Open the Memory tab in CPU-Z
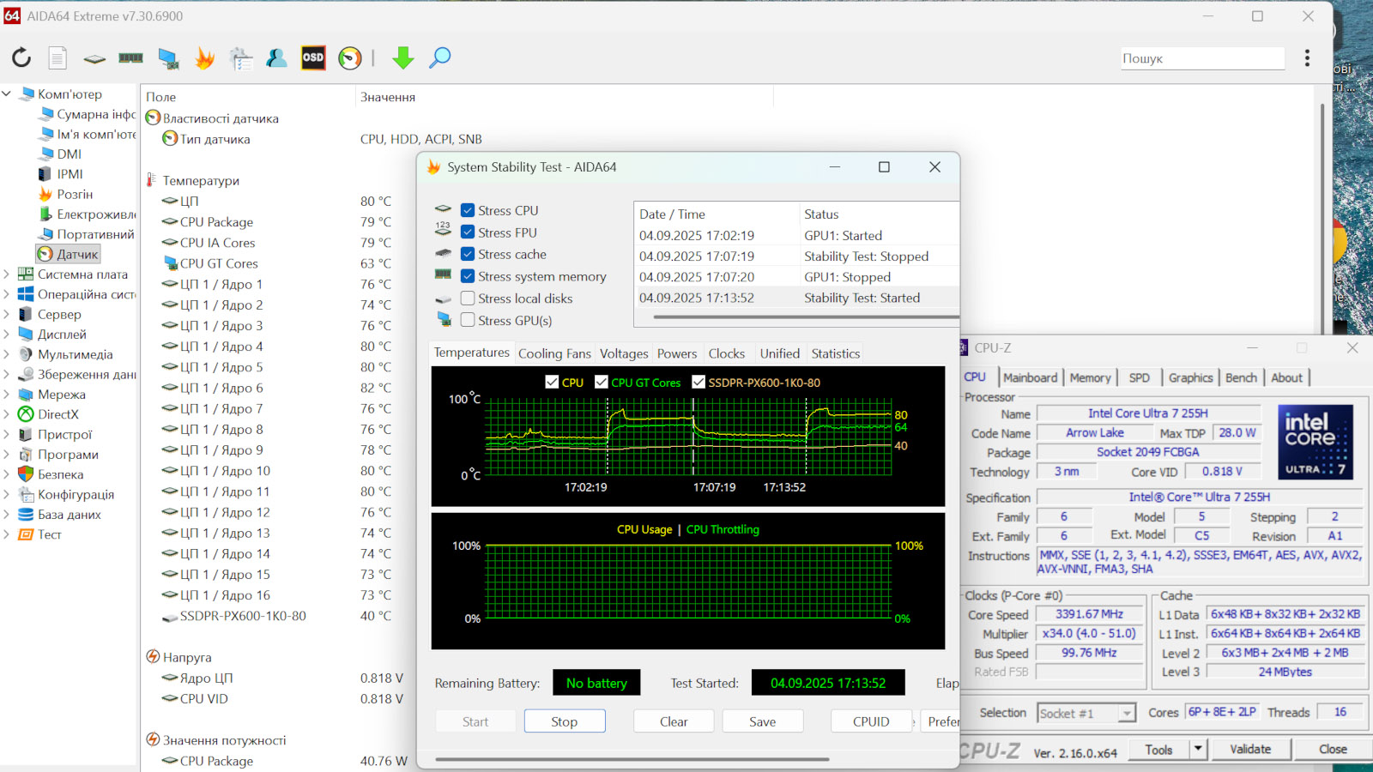This screenshot has width=1373, height=772. (x=1090, y=377)
